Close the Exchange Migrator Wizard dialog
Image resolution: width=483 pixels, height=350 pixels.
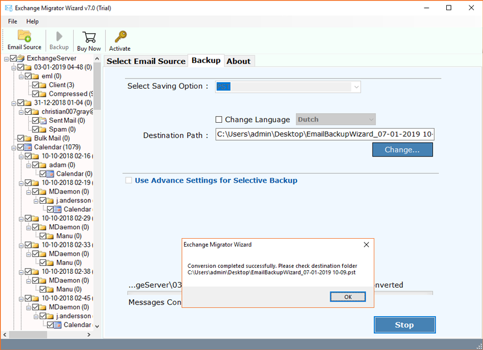point(366,245)
